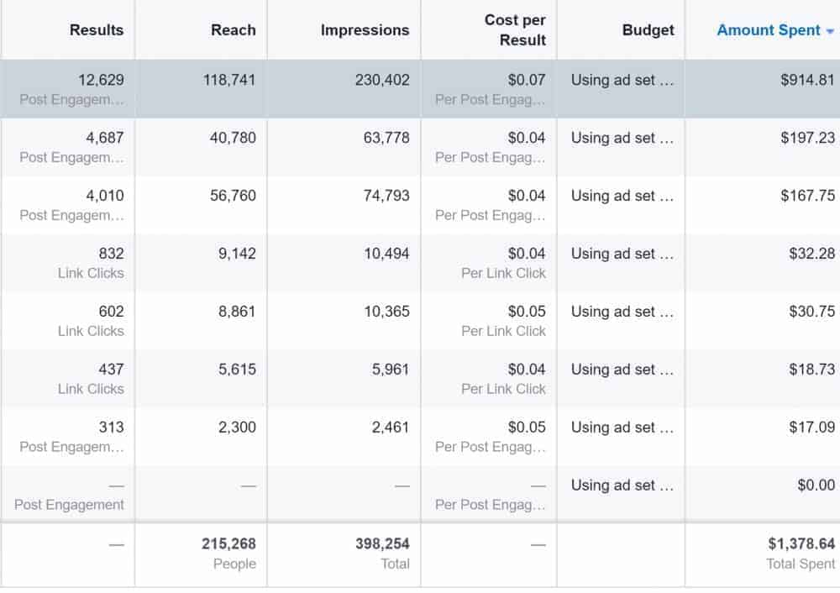Screen dimensions: 840x593
Task: Sort by the Results column header
Action: 96,30
